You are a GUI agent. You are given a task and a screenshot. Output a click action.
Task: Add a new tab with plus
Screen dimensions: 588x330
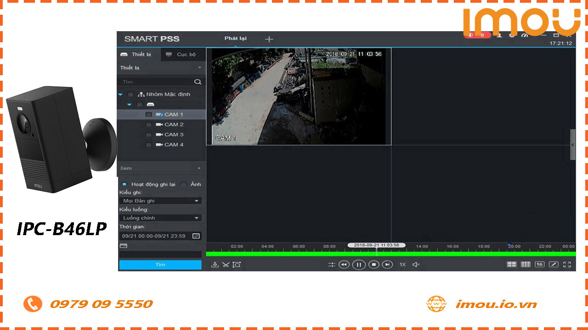point(269,39)
